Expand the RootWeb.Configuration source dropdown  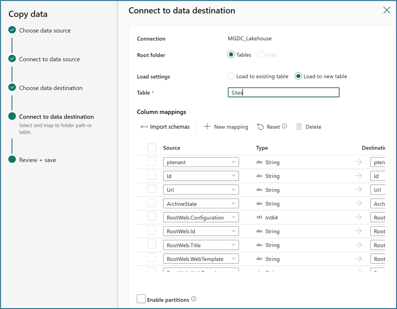[x=201, y=217]
